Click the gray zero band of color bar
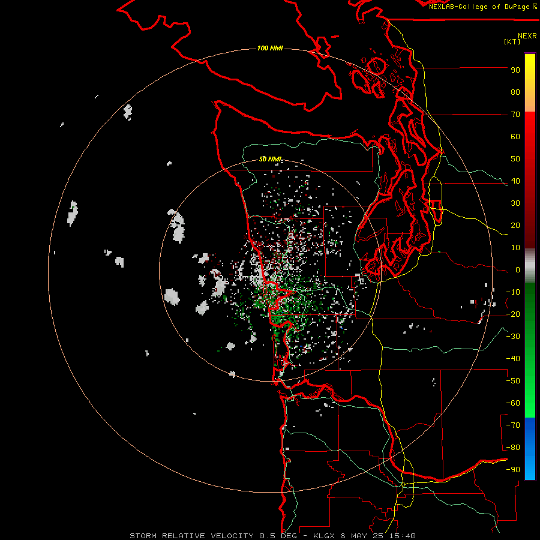Image resolution: width=540 pixels, height=540 pixels. point(530,266)
